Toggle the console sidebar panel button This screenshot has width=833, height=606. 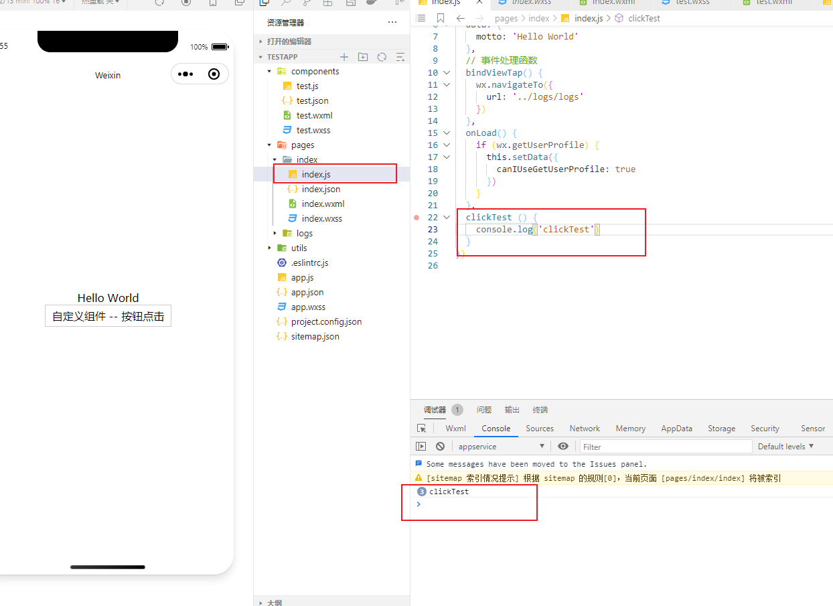[421, 447]
